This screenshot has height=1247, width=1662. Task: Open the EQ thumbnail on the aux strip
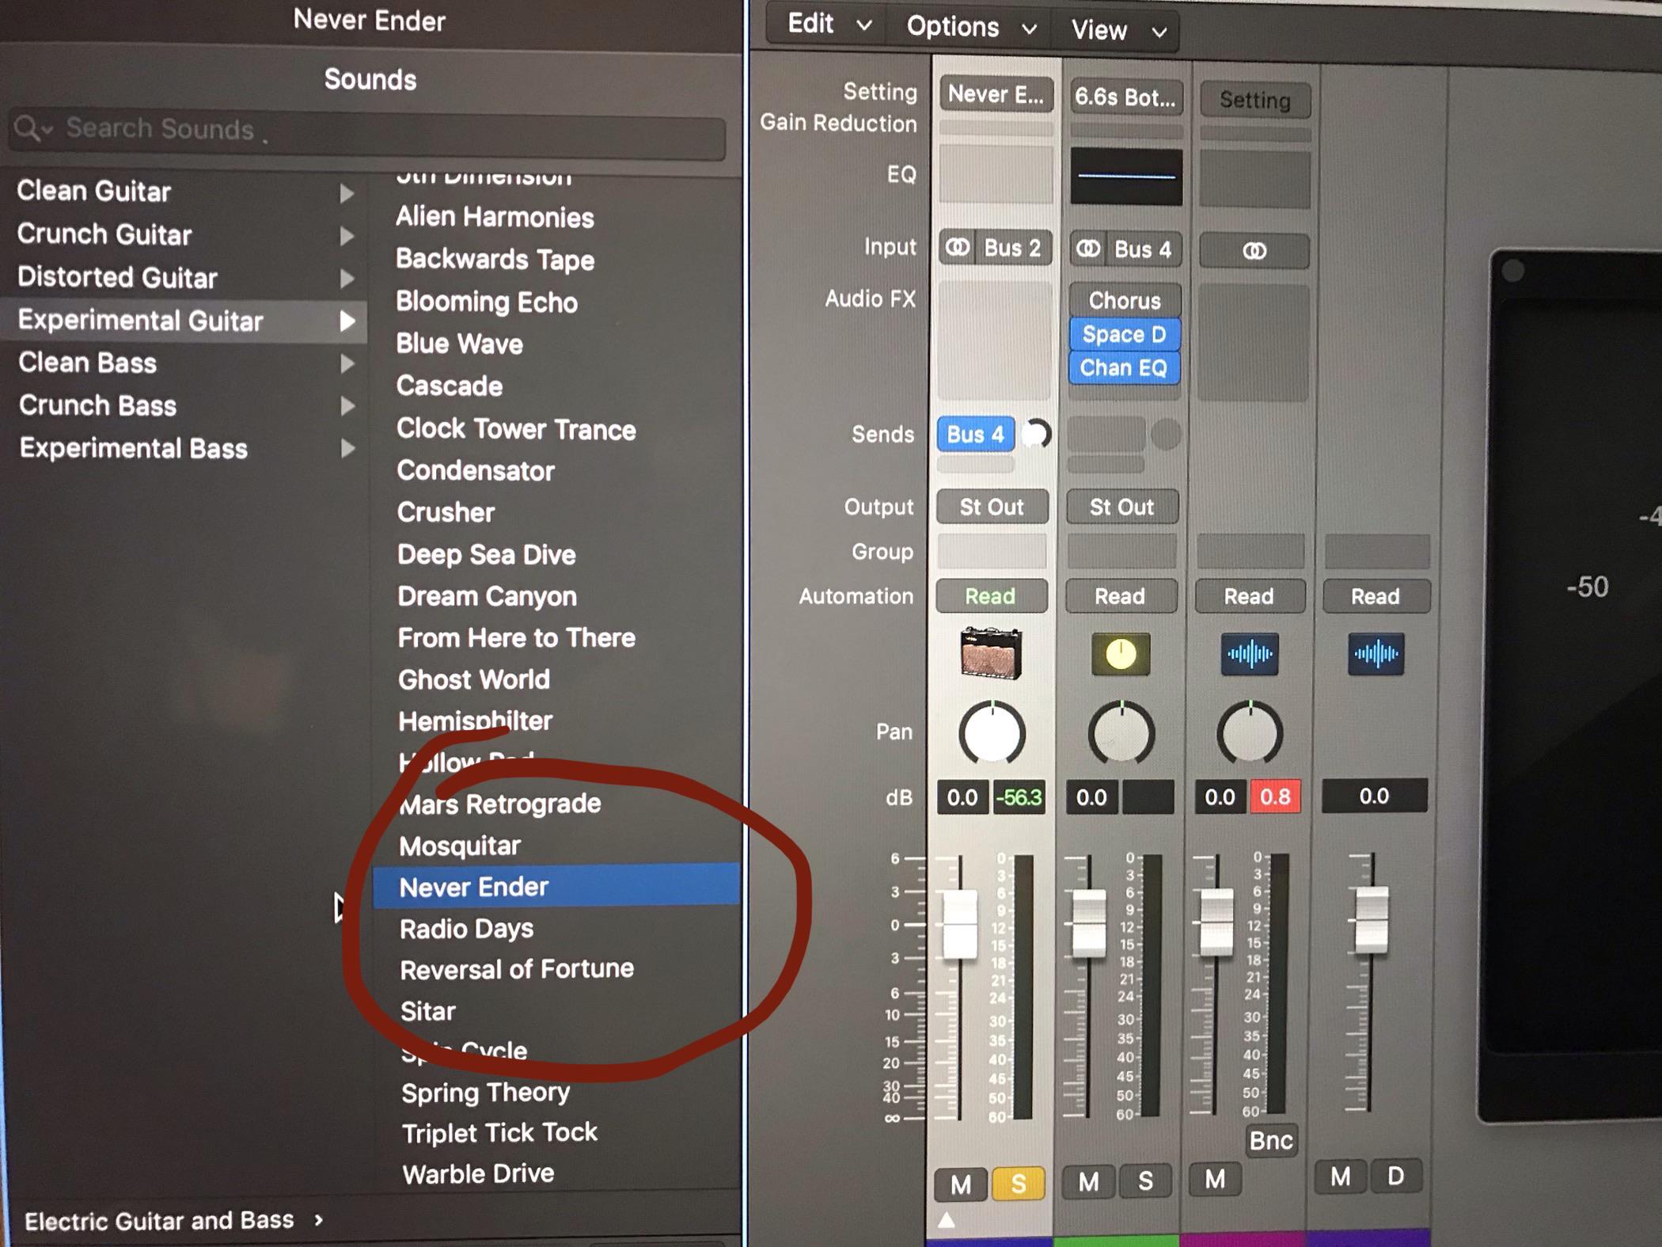[1125, 176]
